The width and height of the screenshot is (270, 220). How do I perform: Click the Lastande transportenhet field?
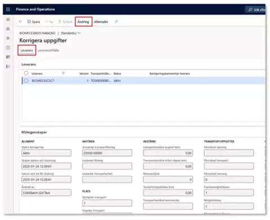[x=107, y=179]
